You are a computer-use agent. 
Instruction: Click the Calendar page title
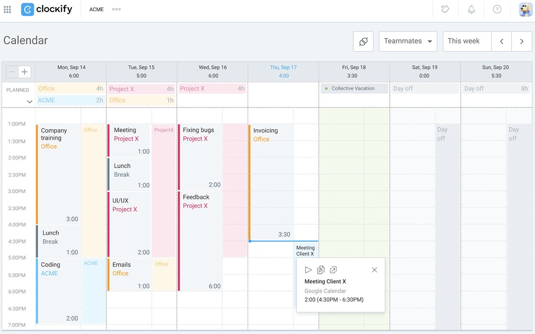26,40
